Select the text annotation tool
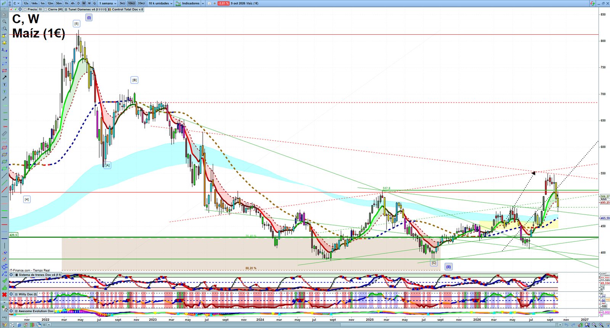 coord(4,85)
